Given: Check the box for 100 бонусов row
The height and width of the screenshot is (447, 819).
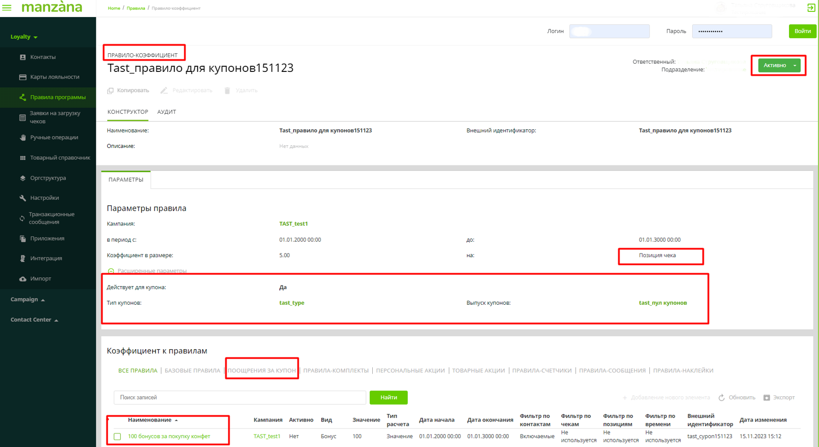Looking at the screenshot, I should 118,437.
